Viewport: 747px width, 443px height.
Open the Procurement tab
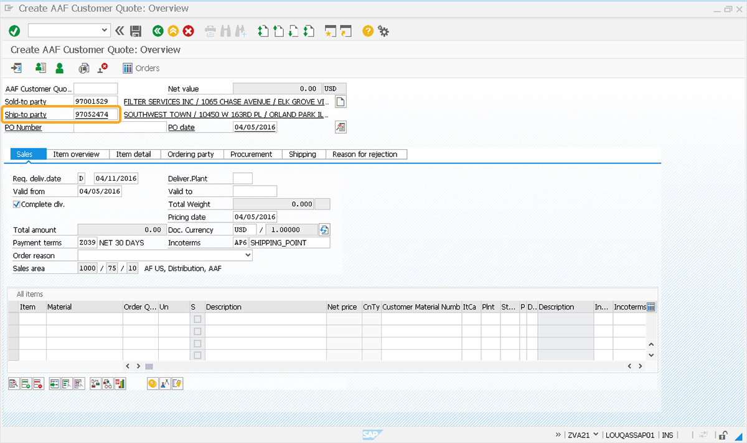(251, 154)
